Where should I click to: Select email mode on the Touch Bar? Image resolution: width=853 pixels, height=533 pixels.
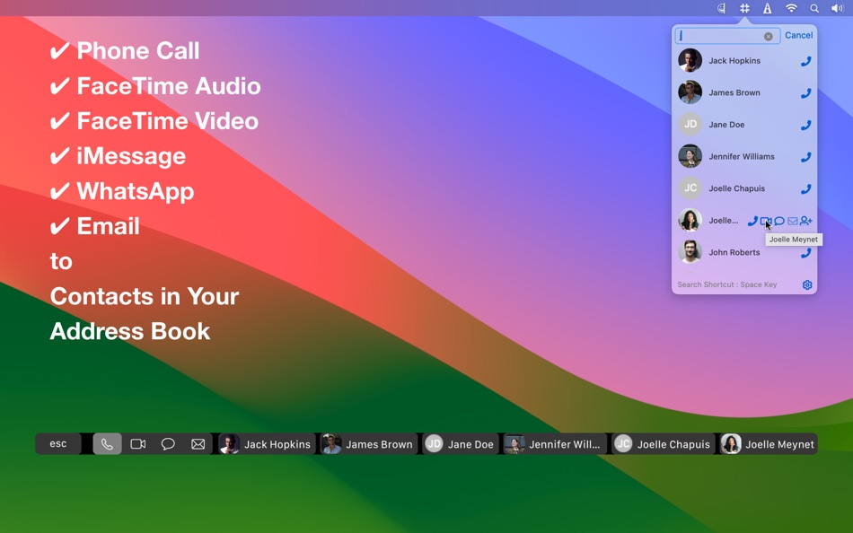(198, 444)
